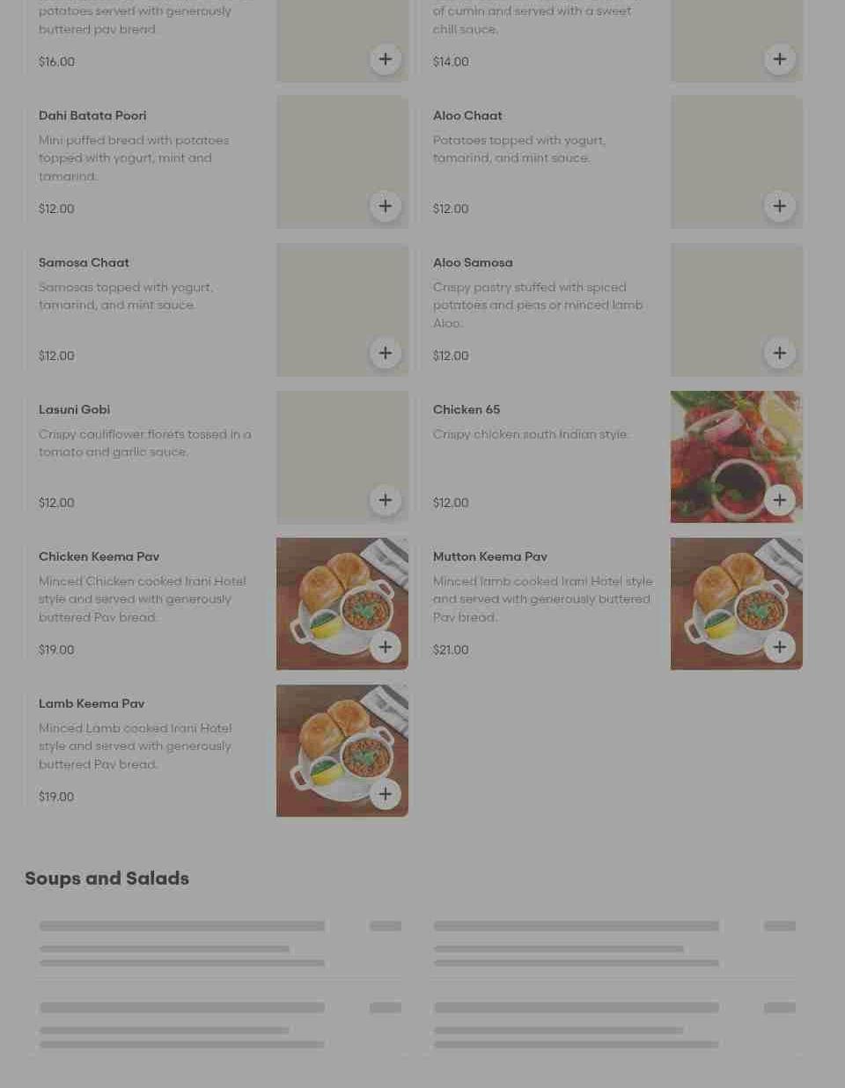Add Aloo Chaat with plus icon
Screen dimensions: 845x1088
[x=780, y=206]
